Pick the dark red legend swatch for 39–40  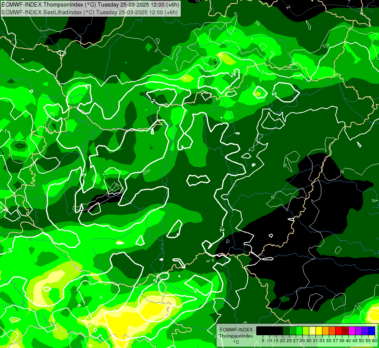tap(345, 331)
